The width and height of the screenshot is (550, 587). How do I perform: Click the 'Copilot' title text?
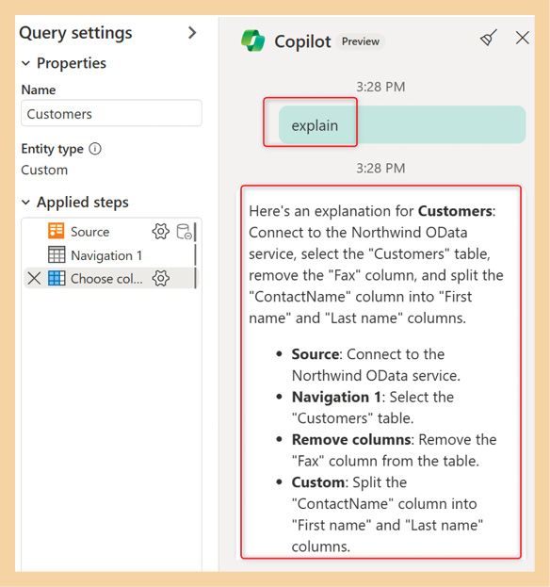302,41
